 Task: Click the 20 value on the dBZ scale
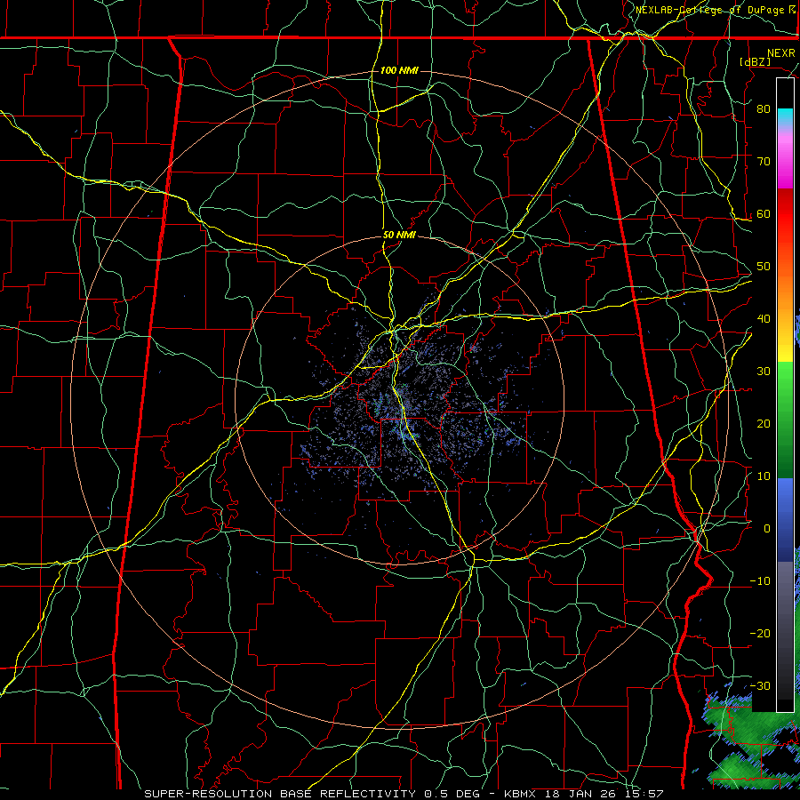[764, 424]
